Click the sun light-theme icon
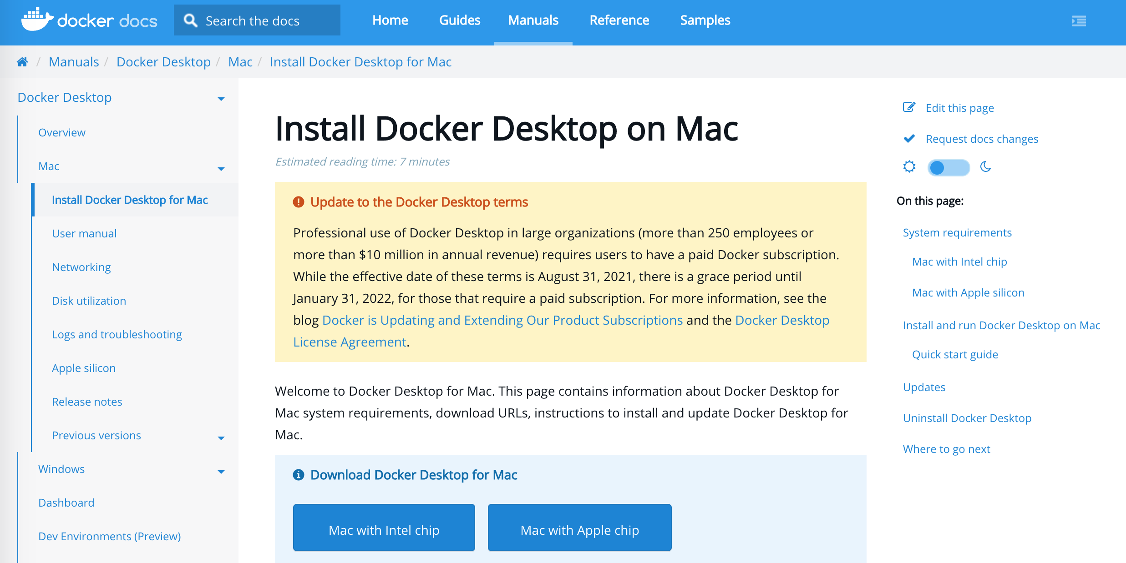Screen dimensions: 1126x563 [x=909, y=167]
